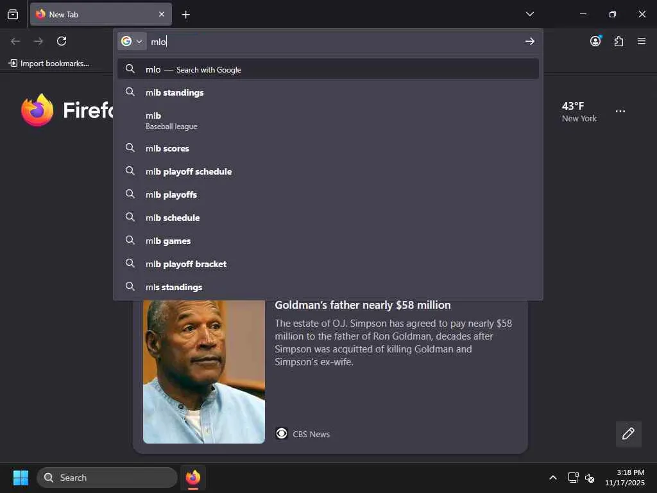Click the address bar containing mlo
Screen dimensions: 657x493
[335, 42]
